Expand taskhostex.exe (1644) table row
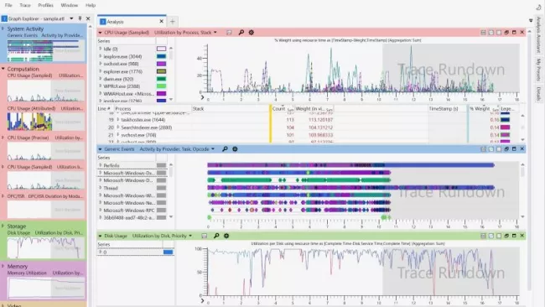The image size is (545, 307). (x=118, y=120)
